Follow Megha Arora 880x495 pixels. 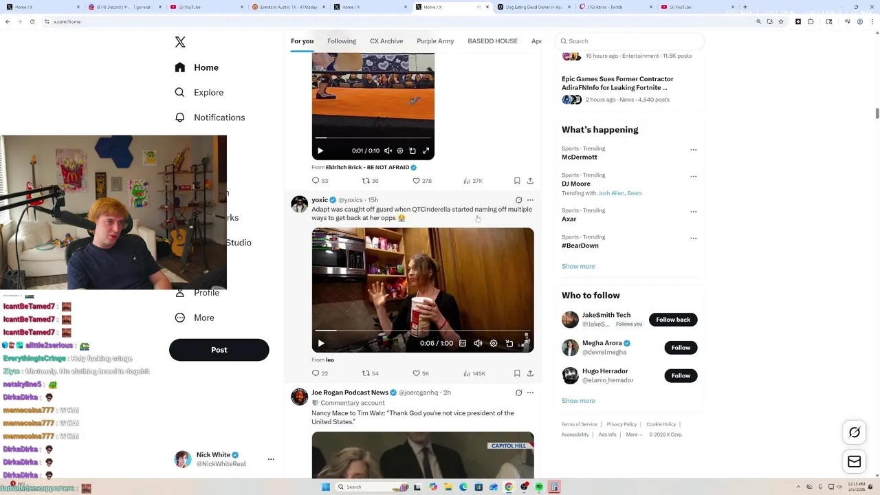(x=681, y=348)
